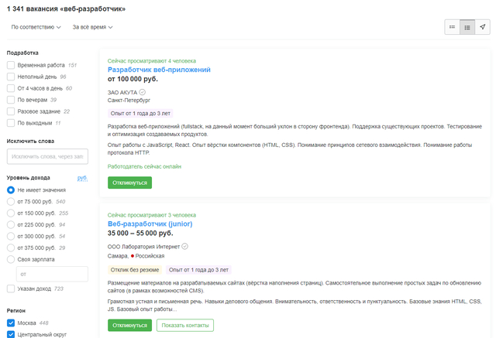The image size is (496, 338).
Task: Click verified badge next to ООО Лаборатория Интернет
Action: click(x=185, y=247)
